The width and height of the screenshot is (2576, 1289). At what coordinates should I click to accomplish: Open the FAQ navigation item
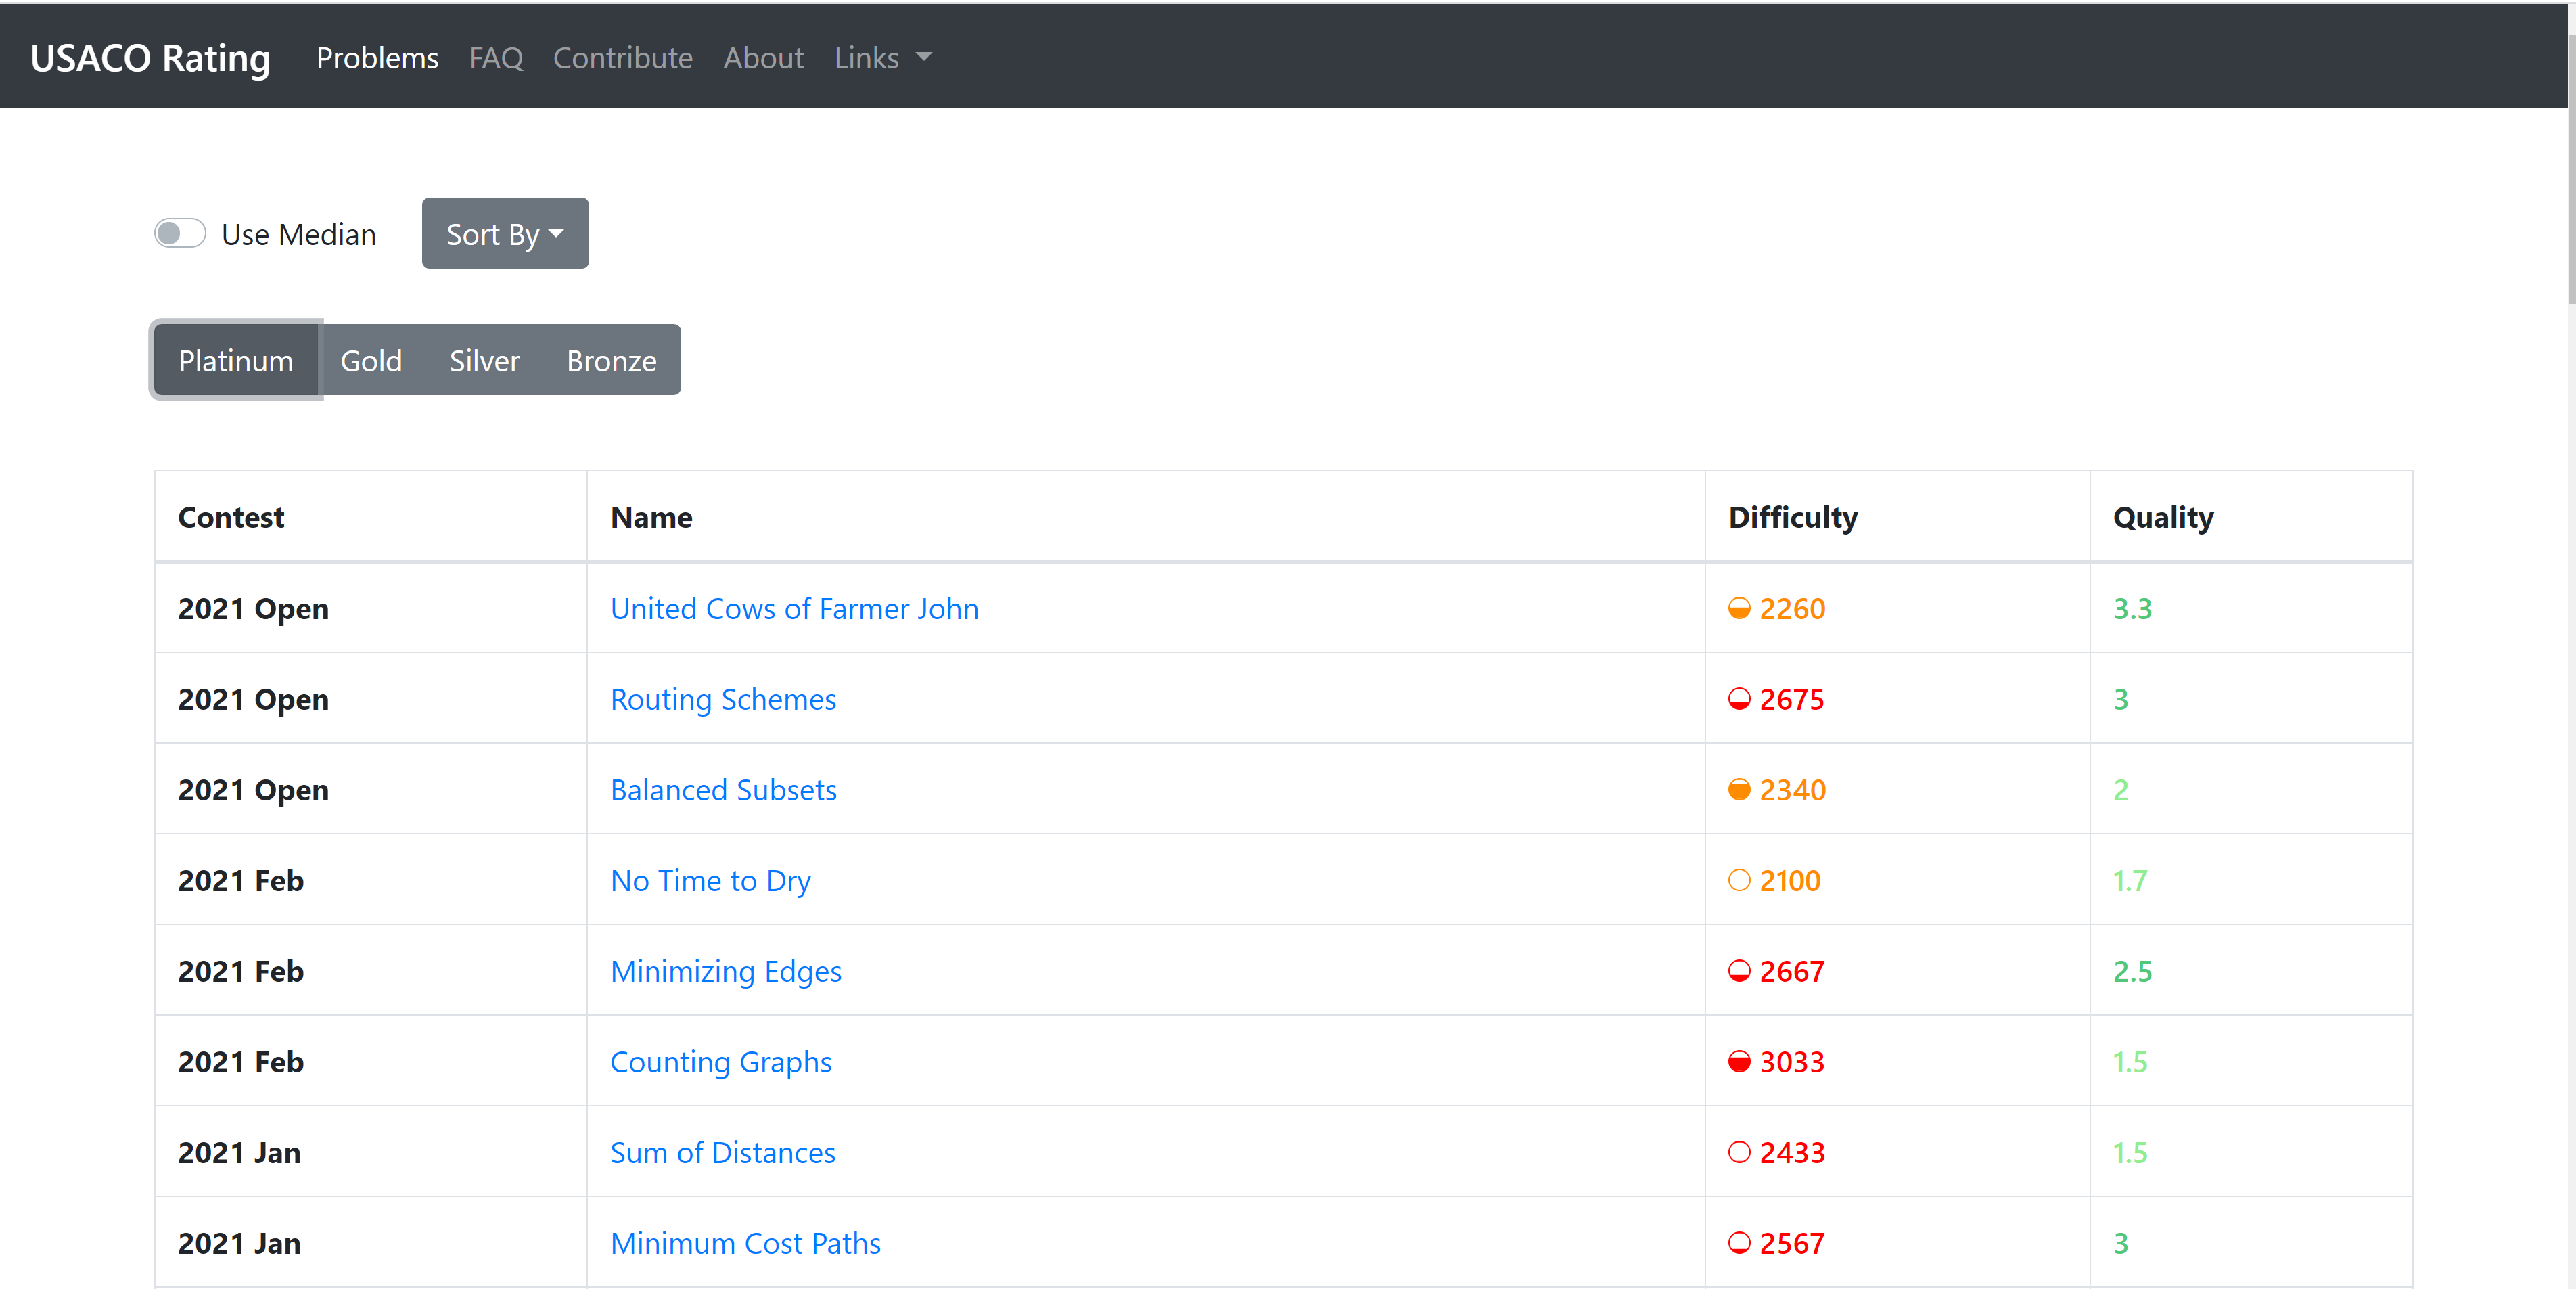496,58
